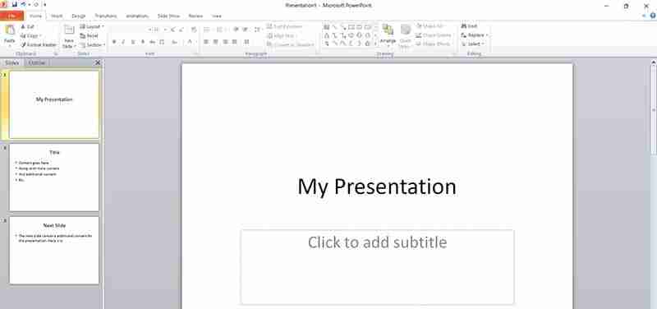Open the Select dropdown in Editing
Viewport: 657px width, 309px height.
[x=473, y=44]
